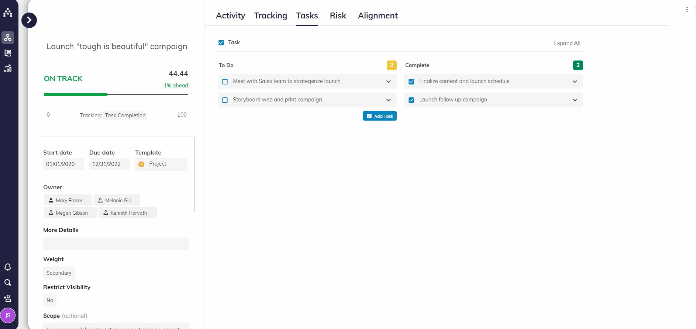The width and height of the screenshot is (696, 329).
Task: Open the analytics chart sidebar icon
Action: (8, 68)
